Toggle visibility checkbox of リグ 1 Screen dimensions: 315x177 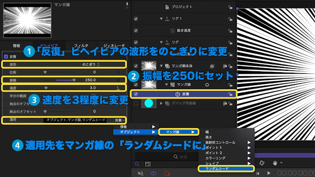[136, 19]
